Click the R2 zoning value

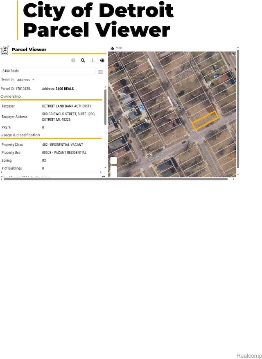point(44,160)
